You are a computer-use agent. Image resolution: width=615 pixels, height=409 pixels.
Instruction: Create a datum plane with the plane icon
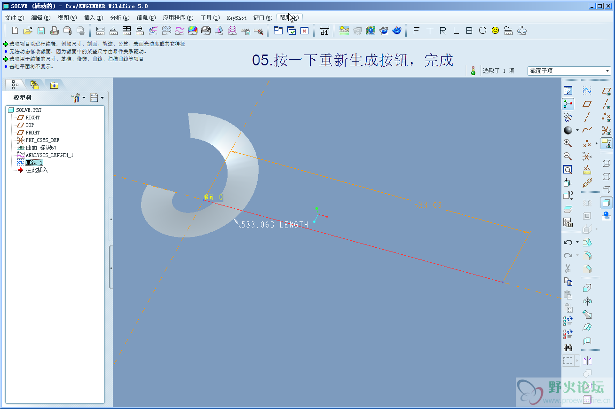click(x=587, y=104)
